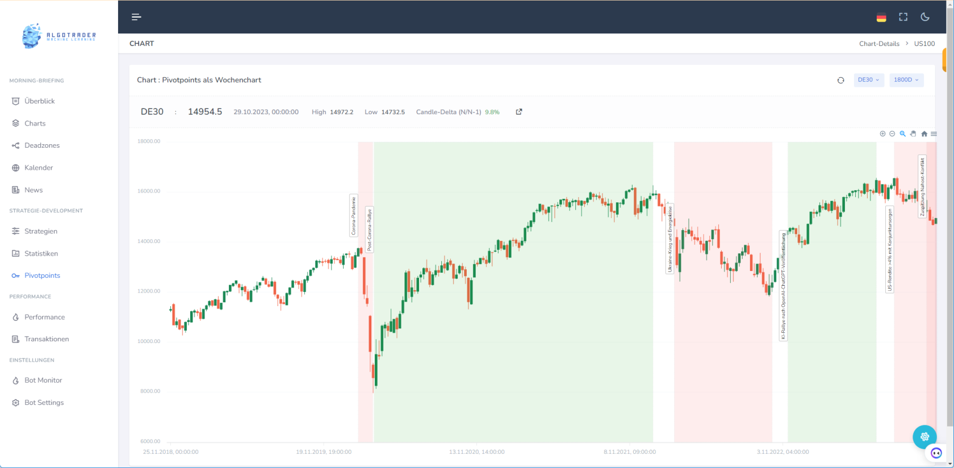This screenshot has height=468, width=954.
Task: Click the Low 14732.5 value
Action: tap(393, 112)
